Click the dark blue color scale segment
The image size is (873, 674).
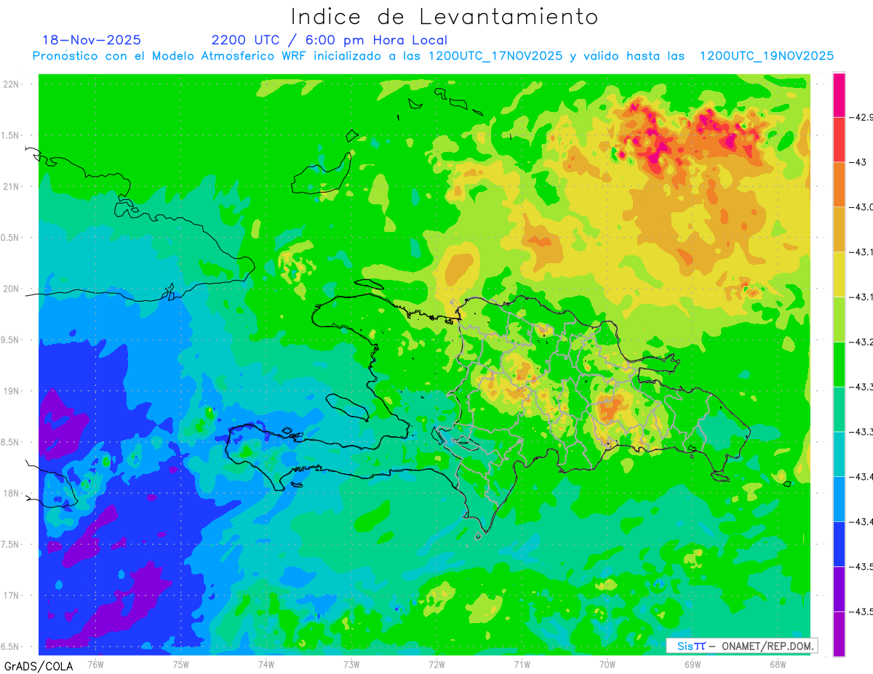839,544
